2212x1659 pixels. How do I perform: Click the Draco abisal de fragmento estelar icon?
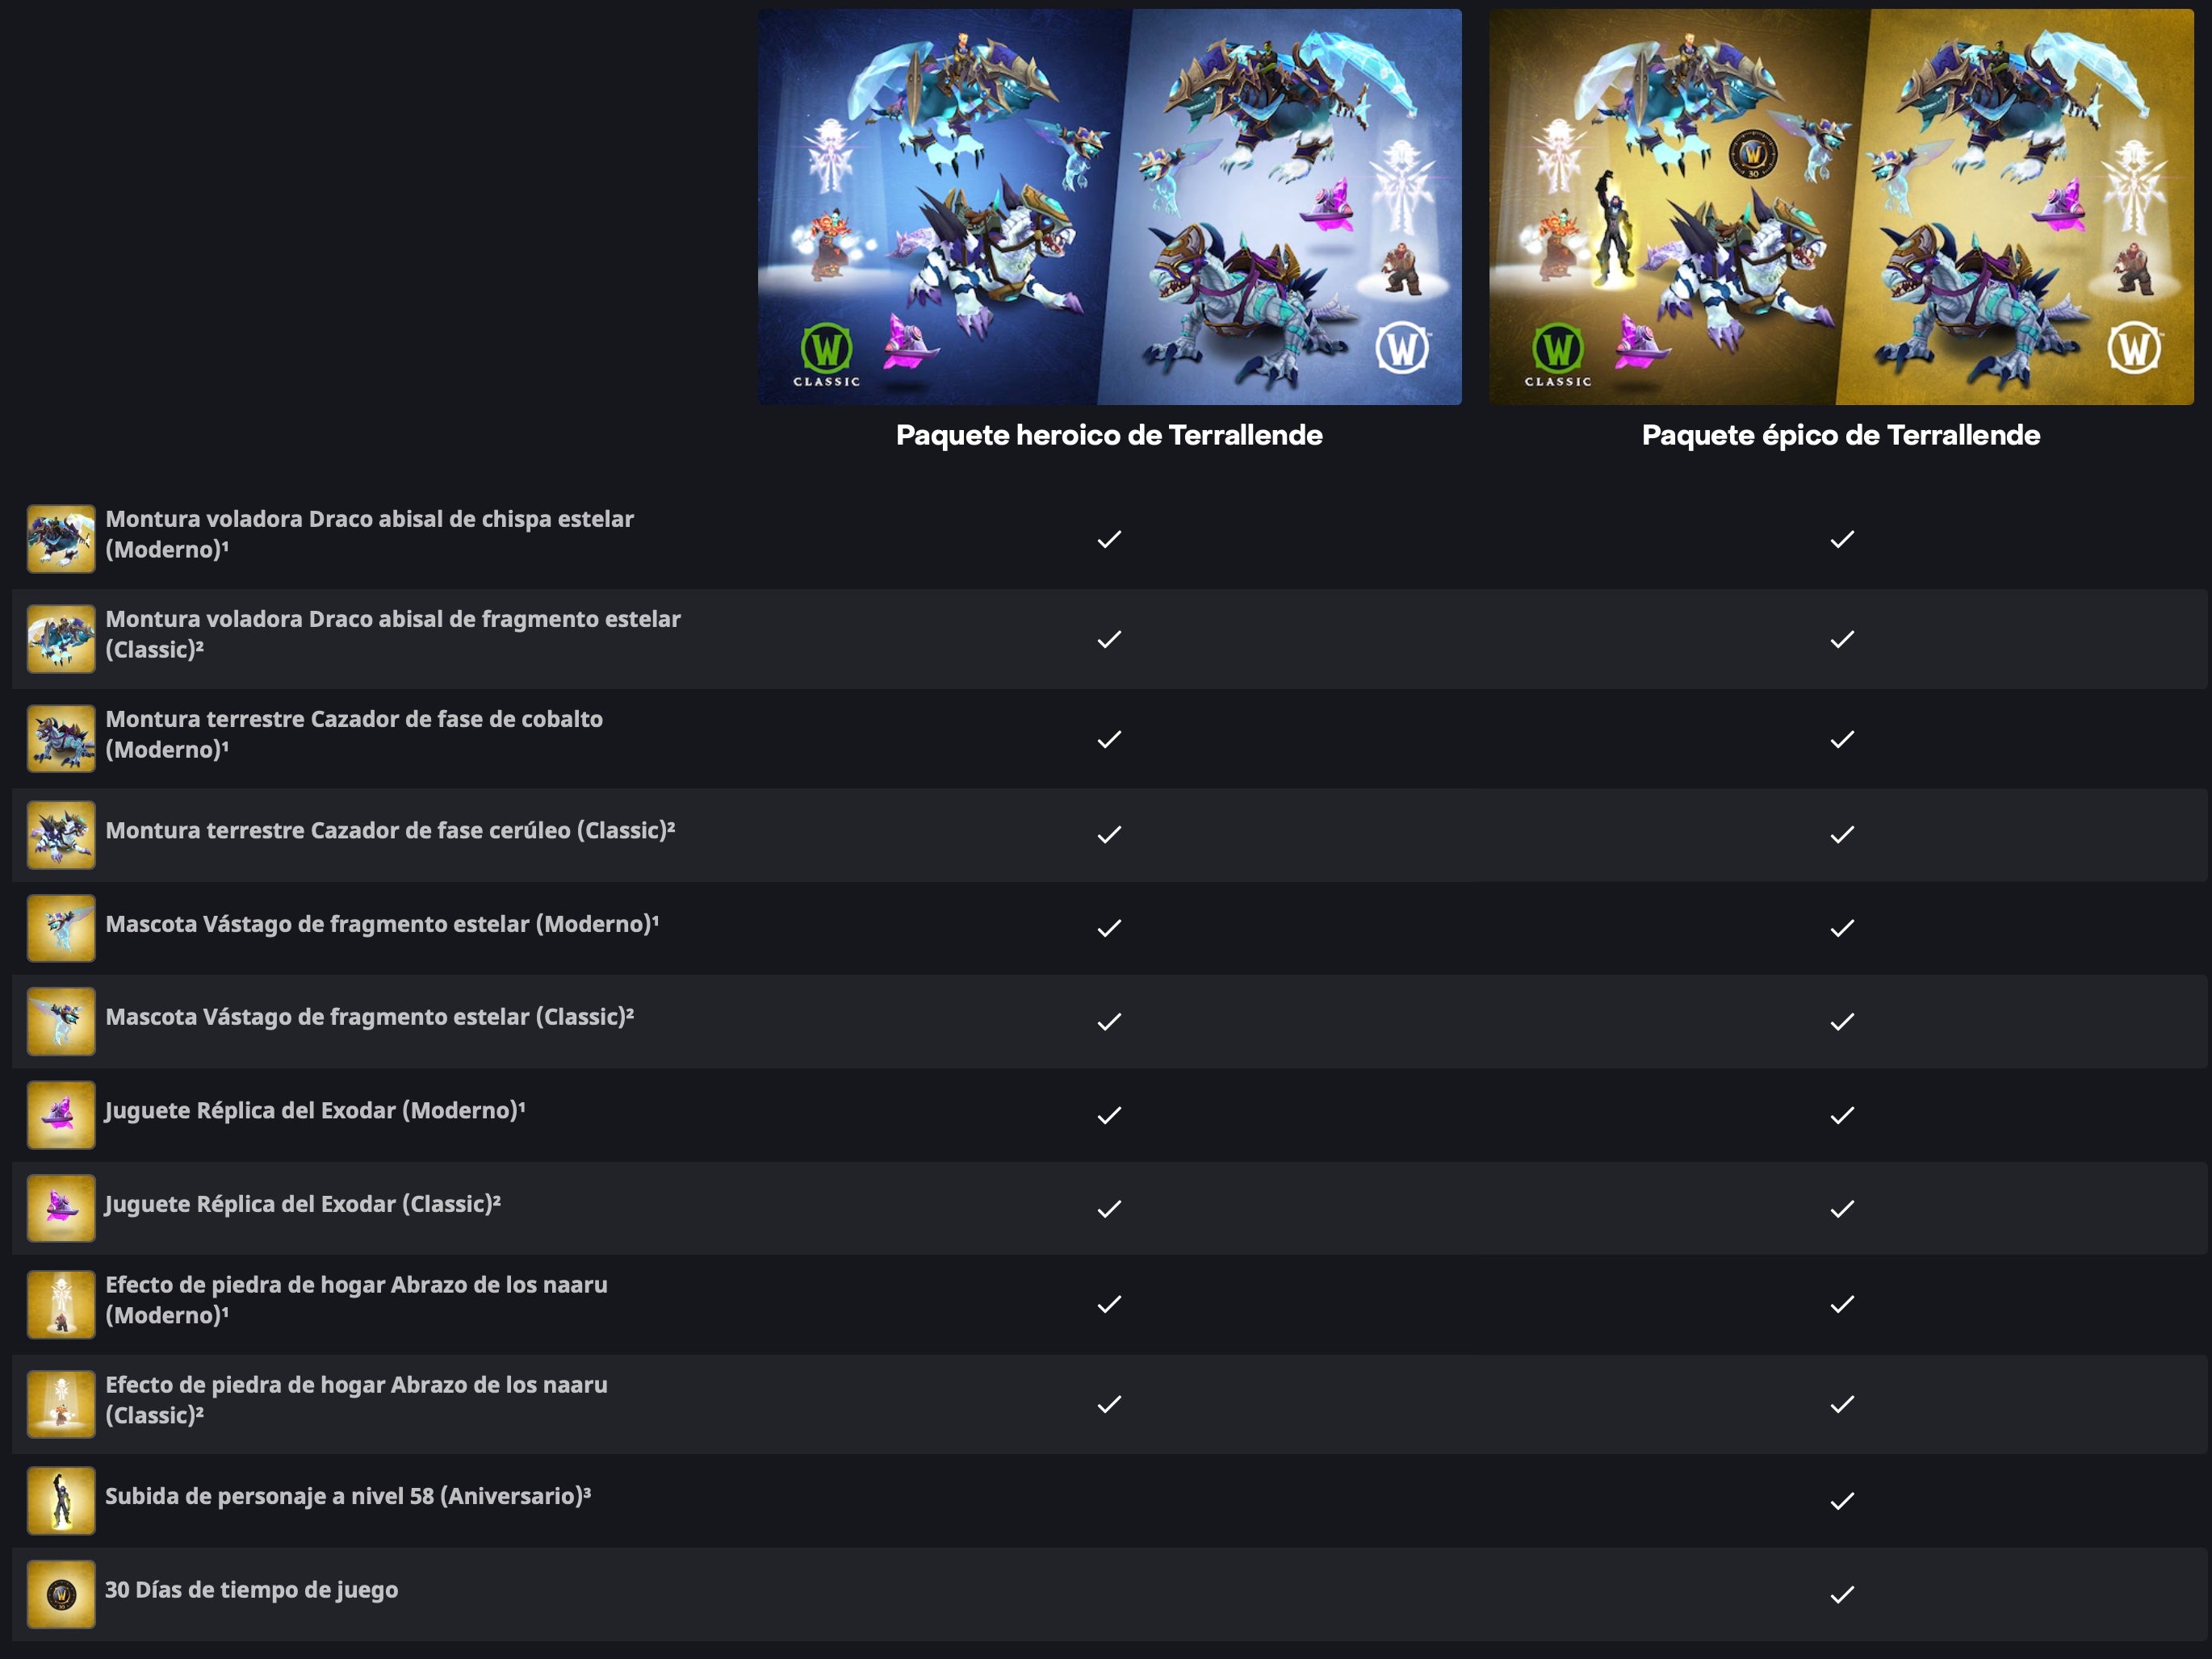pyautogui.click(x=61, y=638)
